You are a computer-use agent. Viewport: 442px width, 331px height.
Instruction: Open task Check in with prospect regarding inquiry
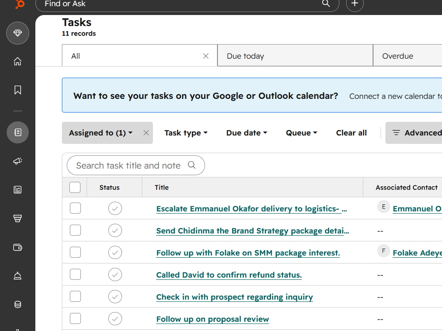click(235, 297)
